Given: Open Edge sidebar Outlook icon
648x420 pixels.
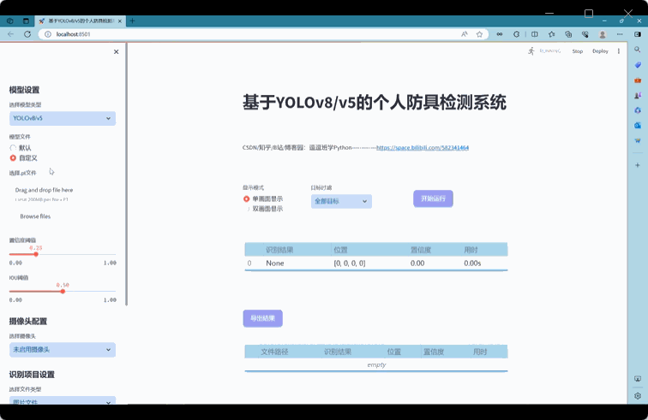Looking at the screenshot, I should tap(638, 125).
